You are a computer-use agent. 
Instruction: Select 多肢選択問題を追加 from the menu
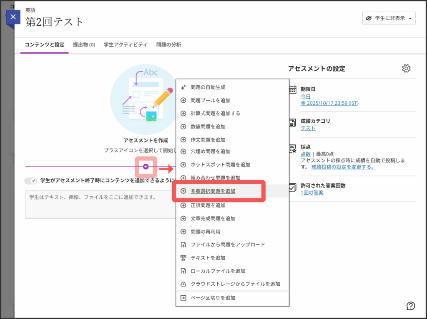tap(213, 191)
